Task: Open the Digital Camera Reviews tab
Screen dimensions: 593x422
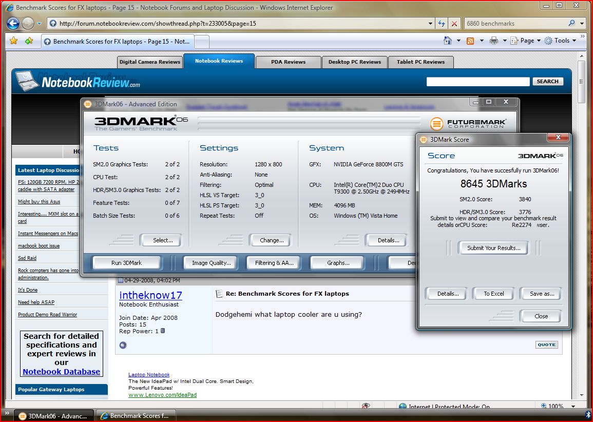Action: [150, 62]
